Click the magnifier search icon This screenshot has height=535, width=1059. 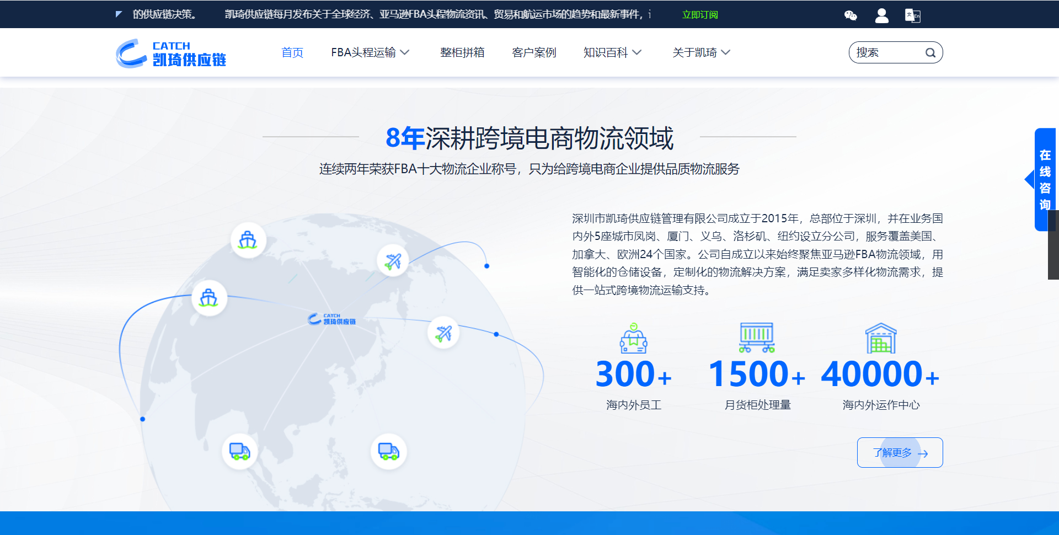930,53
